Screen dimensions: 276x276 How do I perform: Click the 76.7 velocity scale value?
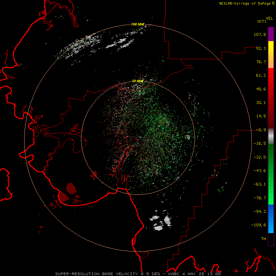pyautogui.click(x=261, y=62)
